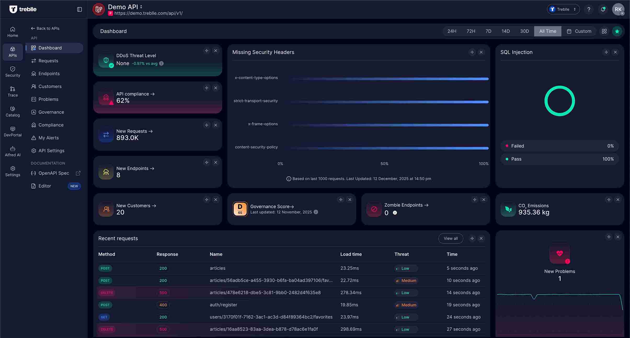
Task: Mark dashboard as favorite with the star
Action: [x=616, y=31]
